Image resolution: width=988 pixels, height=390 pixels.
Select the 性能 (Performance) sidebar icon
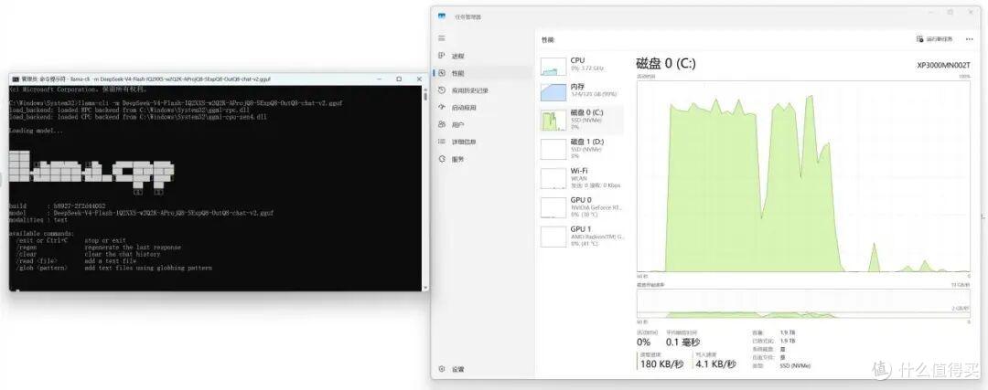pos(442,73)
